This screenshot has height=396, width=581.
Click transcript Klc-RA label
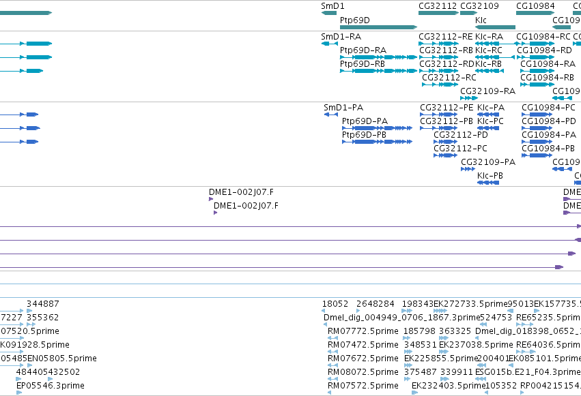tap(489, 37)
